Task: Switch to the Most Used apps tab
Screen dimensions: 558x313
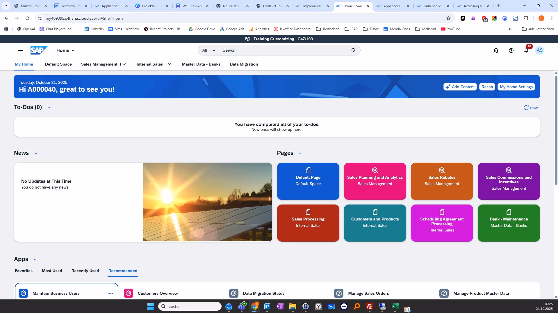Action: coord(52,271)
